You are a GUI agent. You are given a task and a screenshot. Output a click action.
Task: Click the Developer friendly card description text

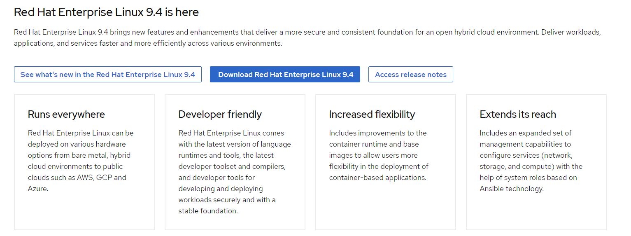coord(234,172)
